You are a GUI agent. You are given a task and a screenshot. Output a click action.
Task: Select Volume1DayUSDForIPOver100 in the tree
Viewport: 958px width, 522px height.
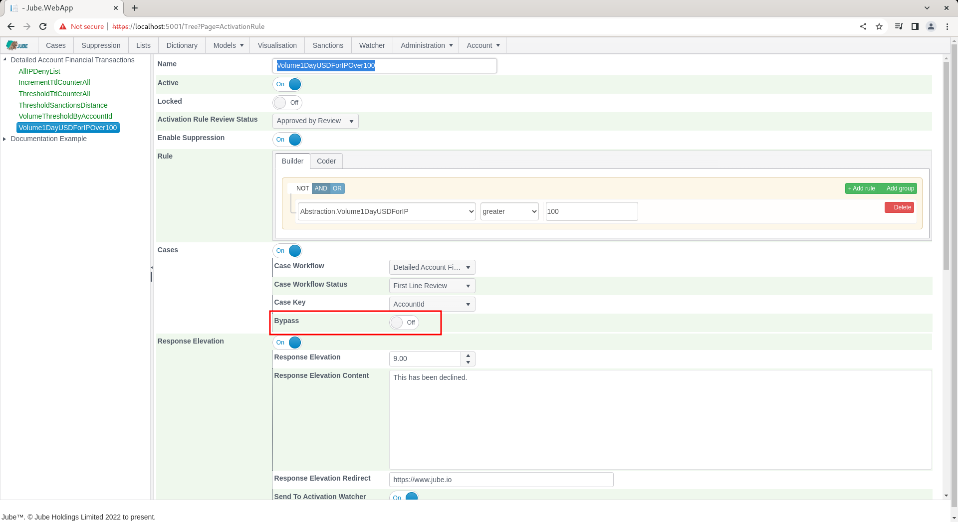click(x=68, y=128)
